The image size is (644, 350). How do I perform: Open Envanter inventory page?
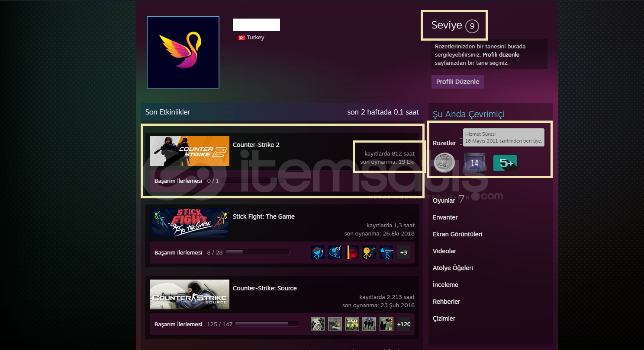point(445,217)
